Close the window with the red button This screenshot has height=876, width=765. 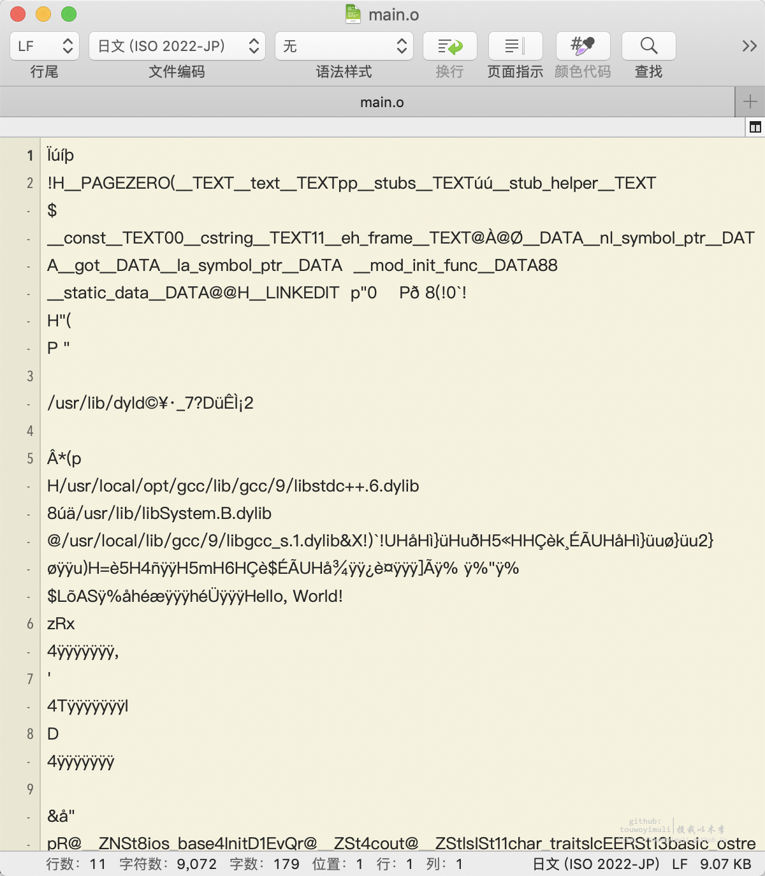[x=18, y=14]
